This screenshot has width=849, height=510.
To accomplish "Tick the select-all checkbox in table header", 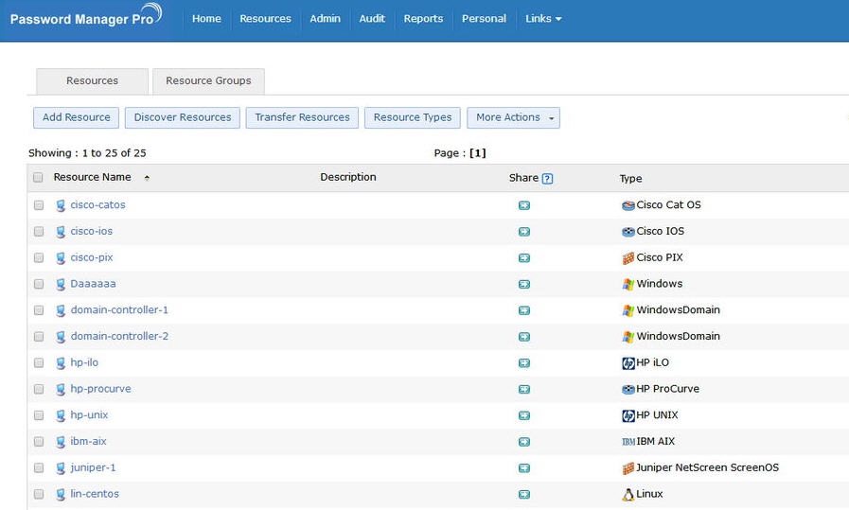I will click(38, 178).
